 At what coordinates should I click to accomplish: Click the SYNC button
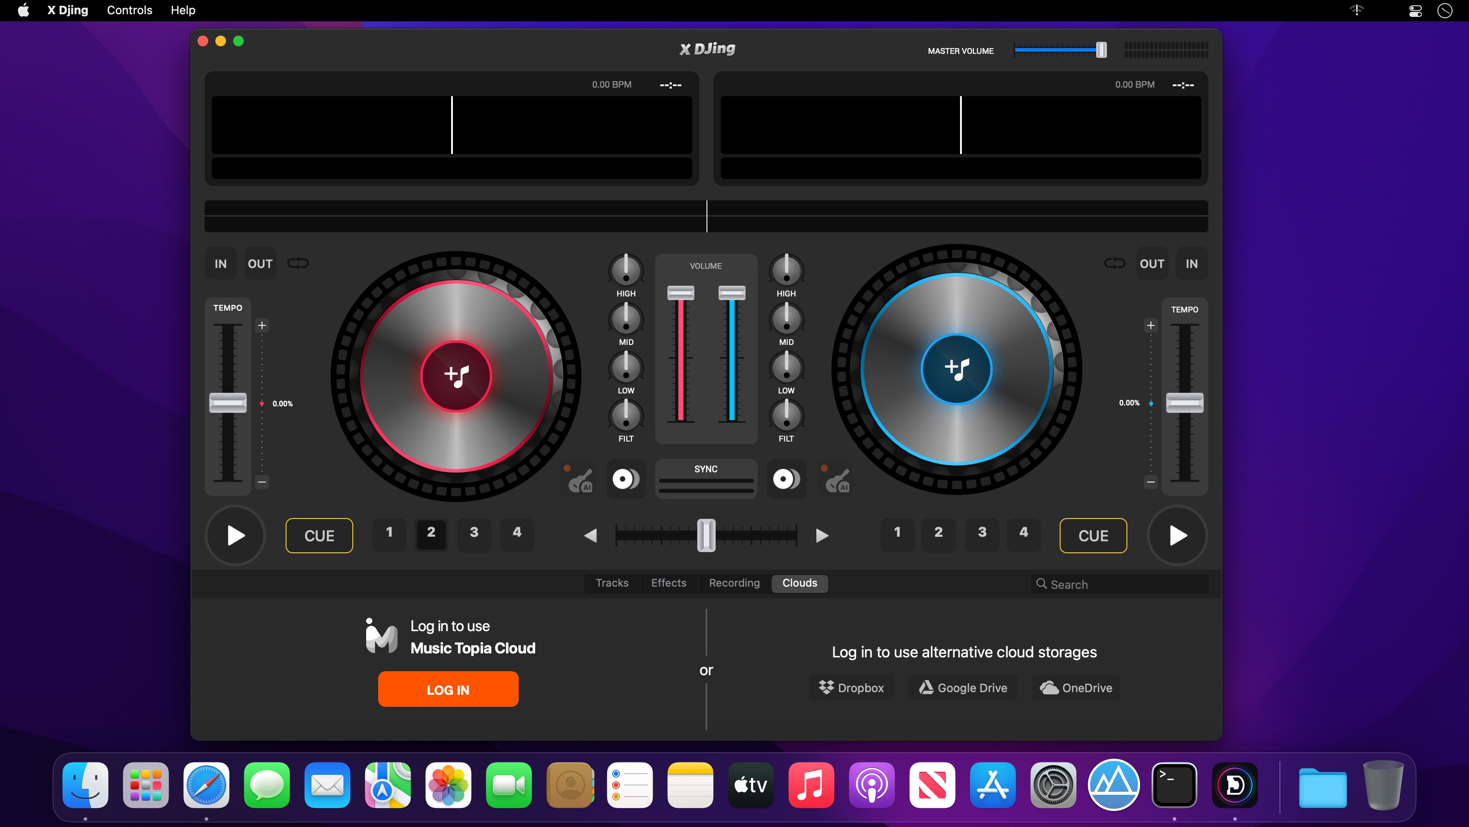[x=706, y=479]
